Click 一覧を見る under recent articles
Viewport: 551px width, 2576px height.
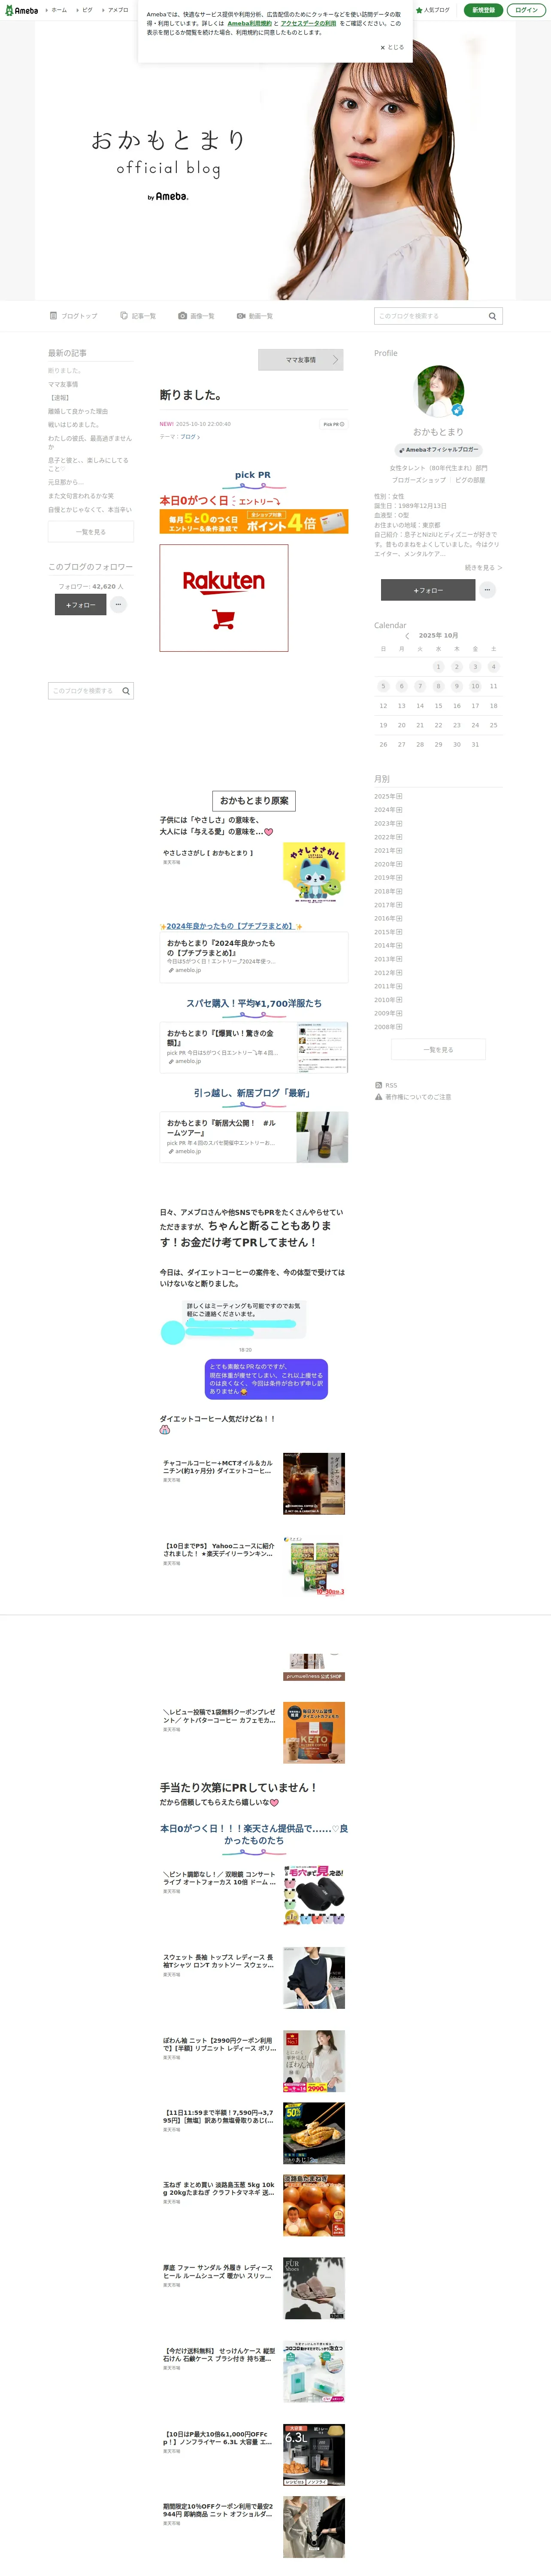[x=91, y=532]
